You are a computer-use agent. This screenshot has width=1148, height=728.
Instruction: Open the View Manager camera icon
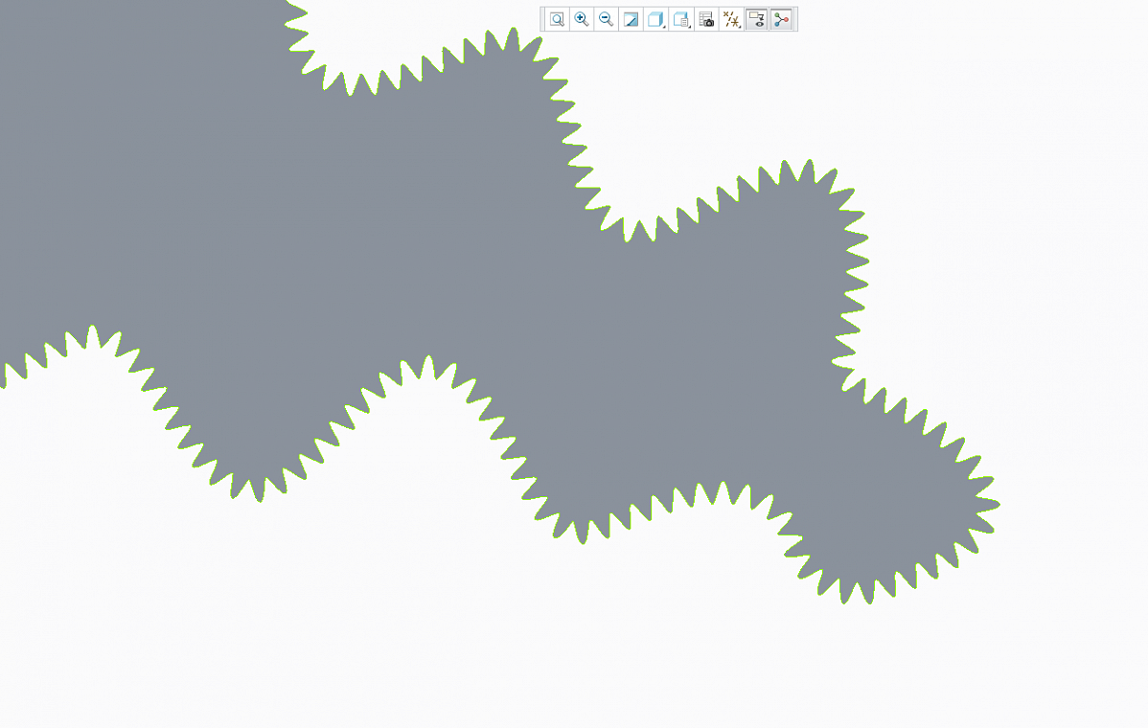point(706,20)
